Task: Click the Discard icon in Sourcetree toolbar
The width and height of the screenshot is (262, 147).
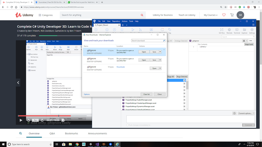Action: (x=162, y=30)
